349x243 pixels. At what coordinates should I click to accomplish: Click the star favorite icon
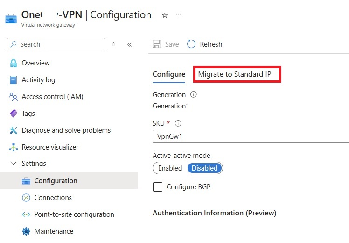(x=165, y=15)
